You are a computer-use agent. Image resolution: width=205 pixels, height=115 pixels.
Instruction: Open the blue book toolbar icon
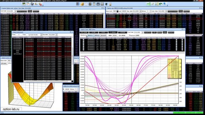coord(78,4)
